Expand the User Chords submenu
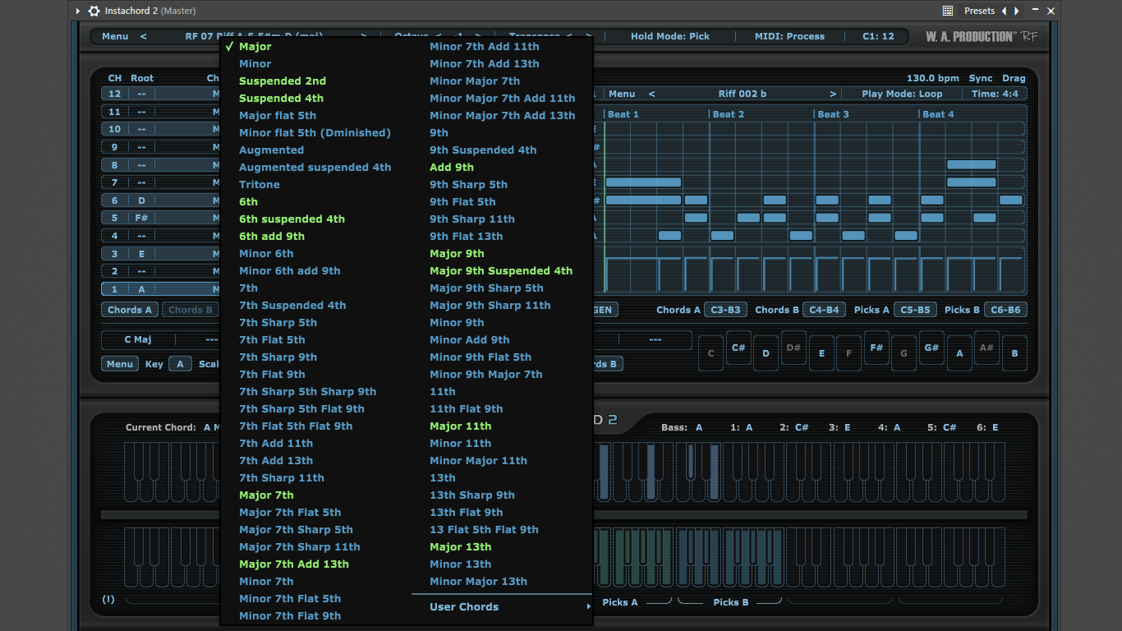Screen dimensions: 1122x631 [501, 607]
